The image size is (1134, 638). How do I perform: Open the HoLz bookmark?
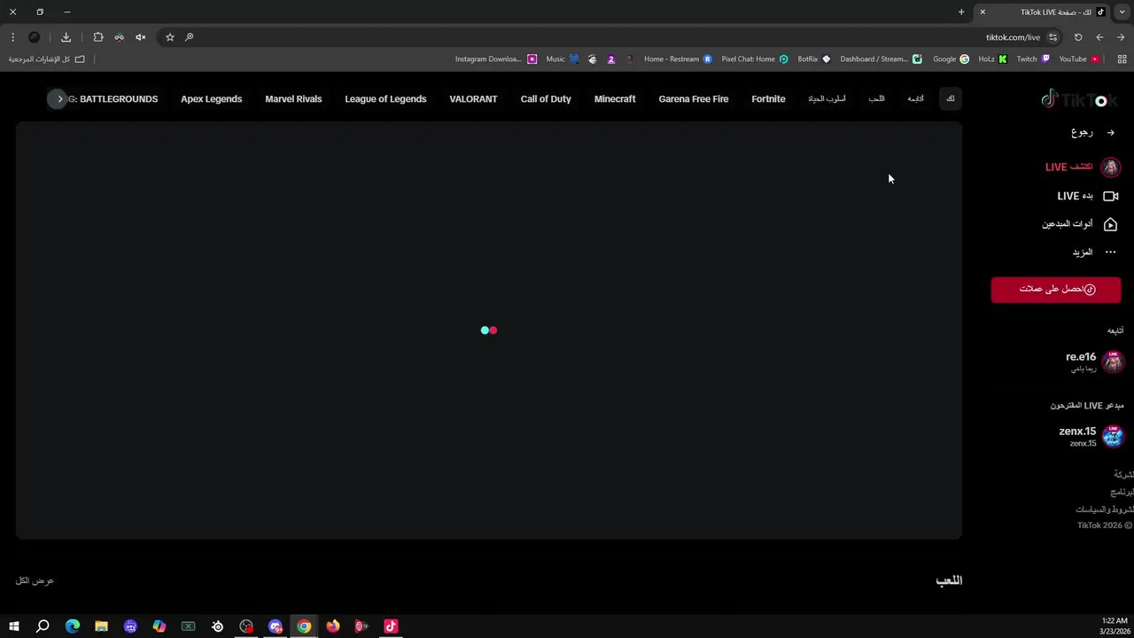click(x=992, y=59)
